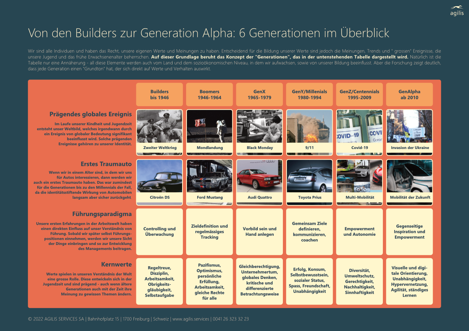Open the futuristic car interior image
The width and height of the screenshot is (469, 331).
(410, 176)
